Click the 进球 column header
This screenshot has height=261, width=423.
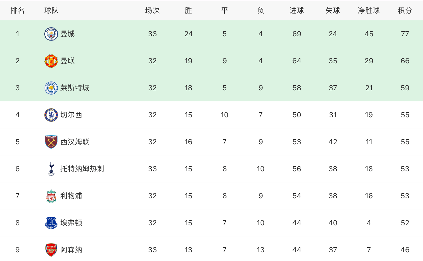296,11
